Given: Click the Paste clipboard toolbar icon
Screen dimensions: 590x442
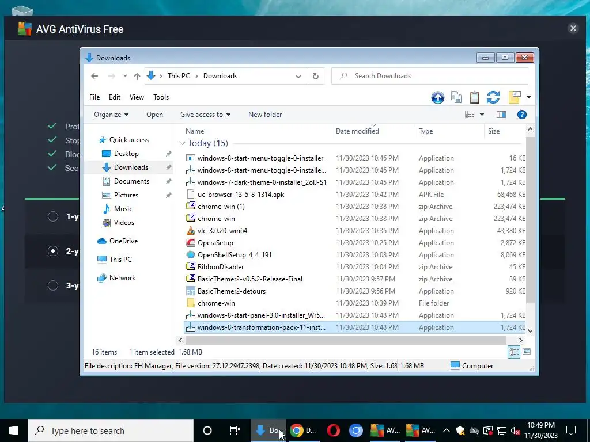Looking at the screenshot, I should click(475, 97).
